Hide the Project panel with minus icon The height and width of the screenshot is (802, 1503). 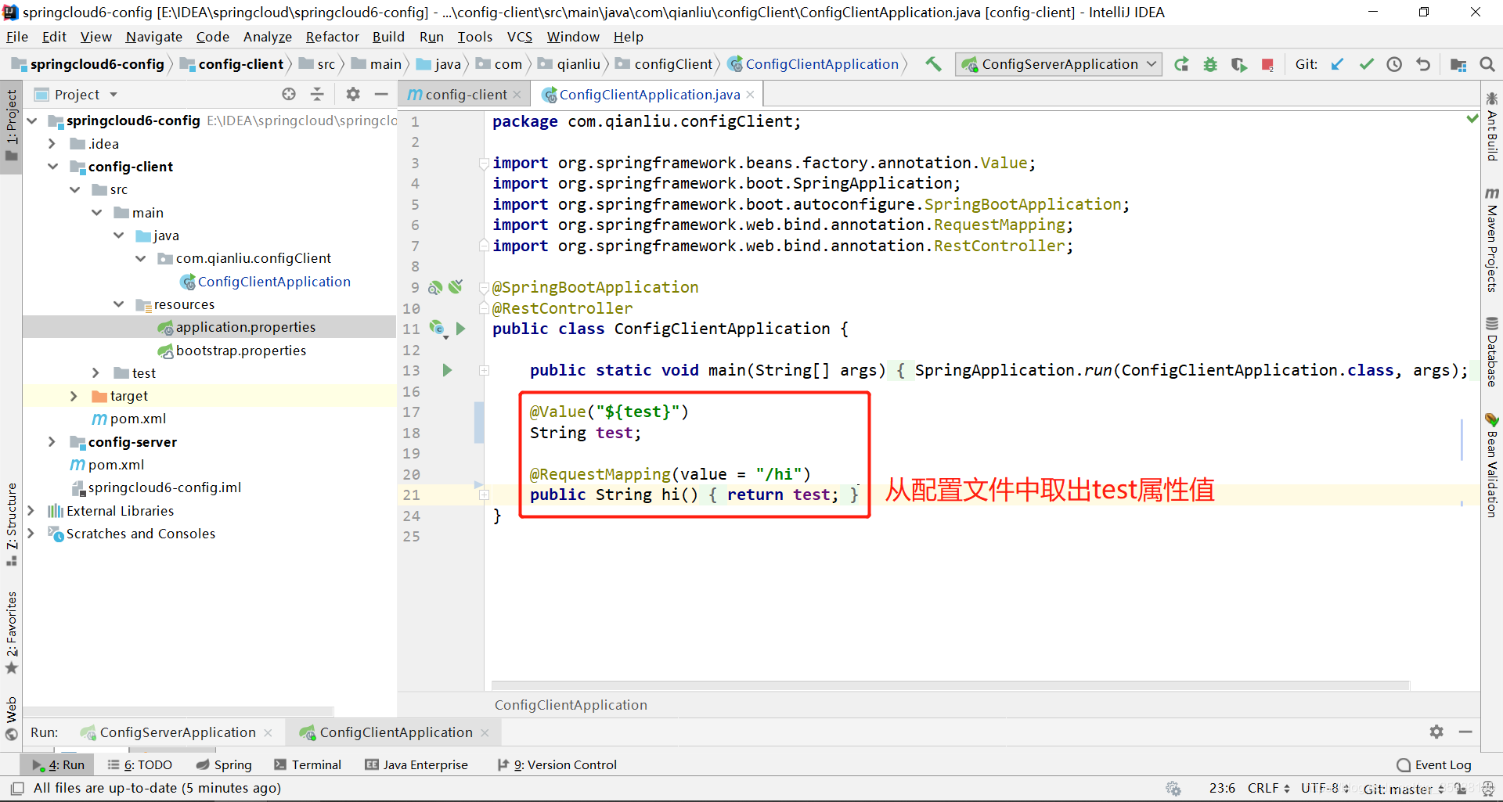pos(381,94)
